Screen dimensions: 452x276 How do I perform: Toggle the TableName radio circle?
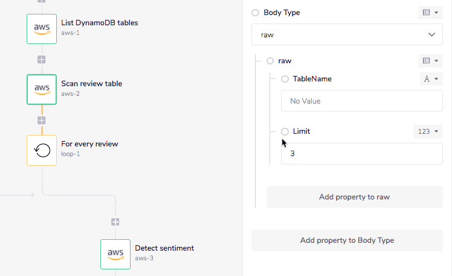coord(285,79)
